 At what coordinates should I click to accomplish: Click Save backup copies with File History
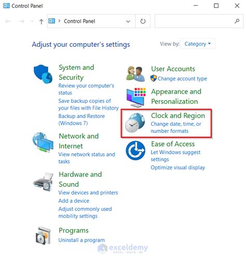(x=88, y=105)
